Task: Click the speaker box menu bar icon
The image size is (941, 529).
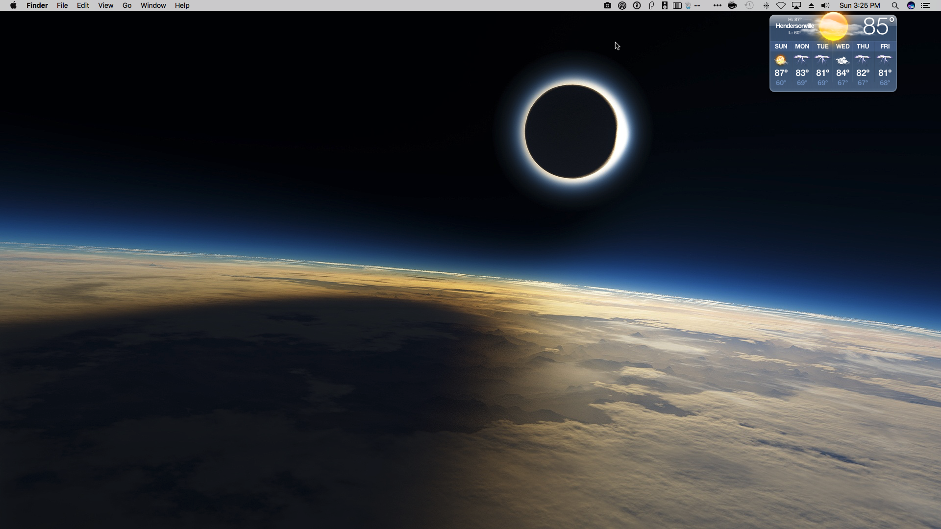Action: pos(665,5)
